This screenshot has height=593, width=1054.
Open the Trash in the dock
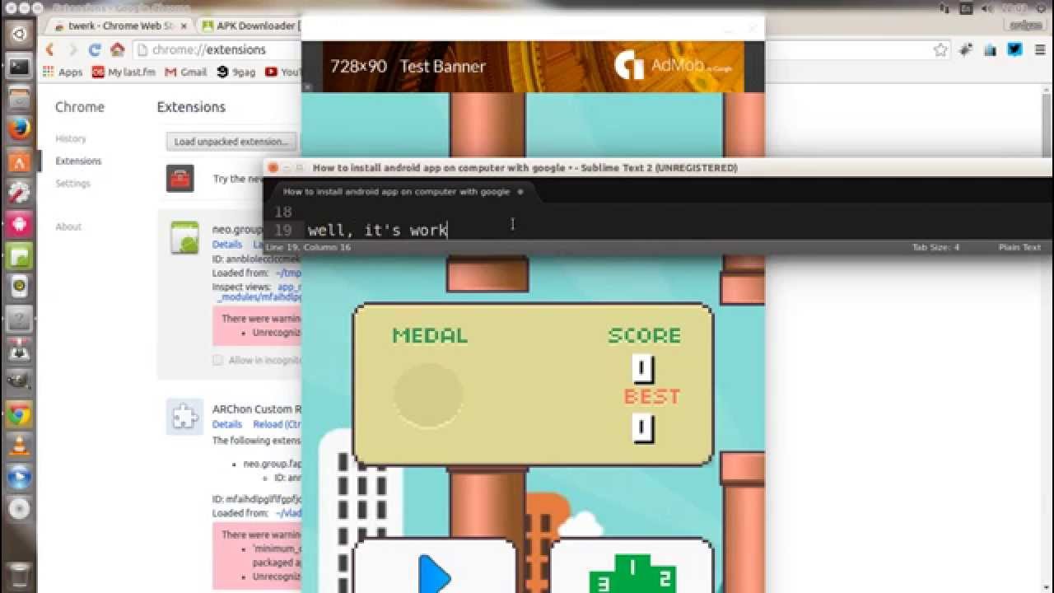pyautogui.click(x=20, y=574)
